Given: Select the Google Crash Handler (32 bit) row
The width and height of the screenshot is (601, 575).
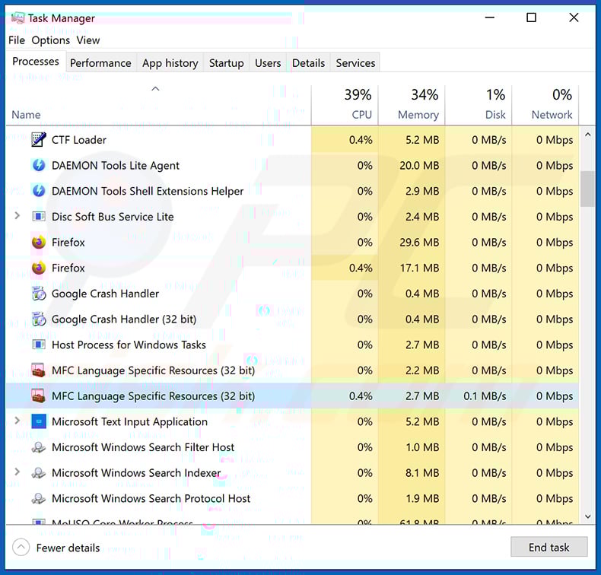Looking at the screenshot, I should click(x=292, y=319).
